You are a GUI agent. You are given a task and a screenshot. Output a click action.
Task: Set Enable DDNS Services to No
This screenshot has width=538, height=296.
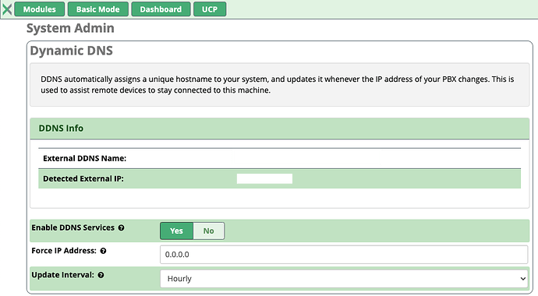(209, 231)
